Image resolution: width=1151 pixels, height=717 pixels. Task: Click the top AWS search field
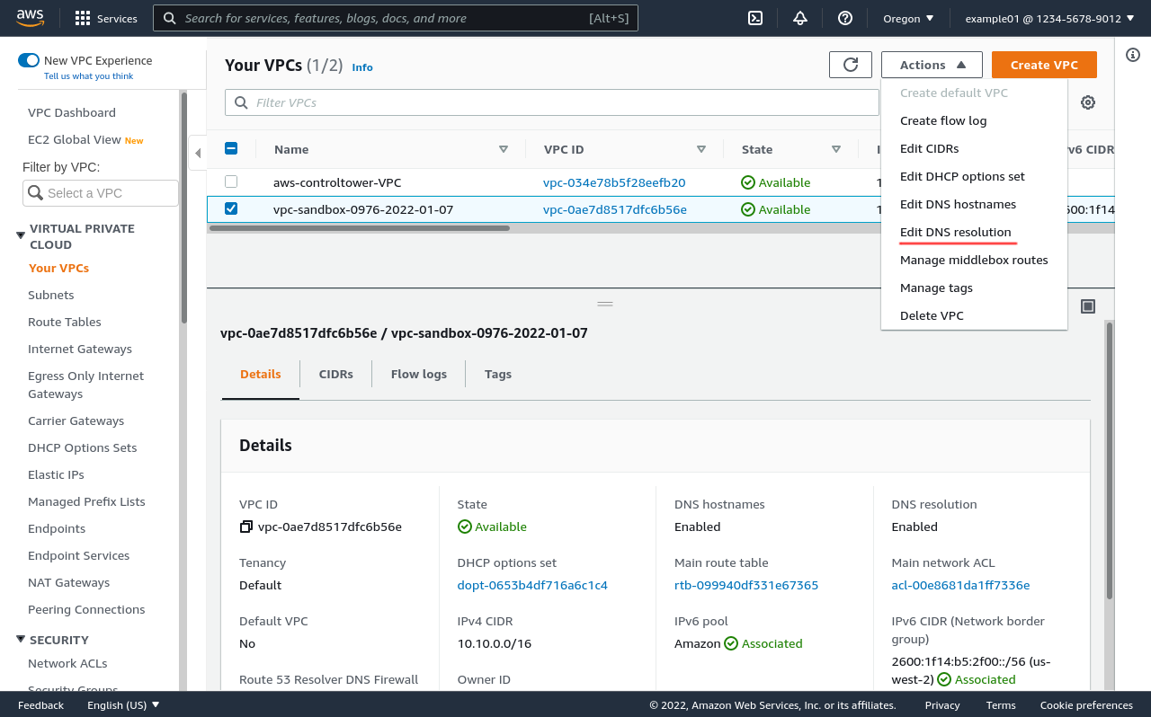tap(396, 18)
